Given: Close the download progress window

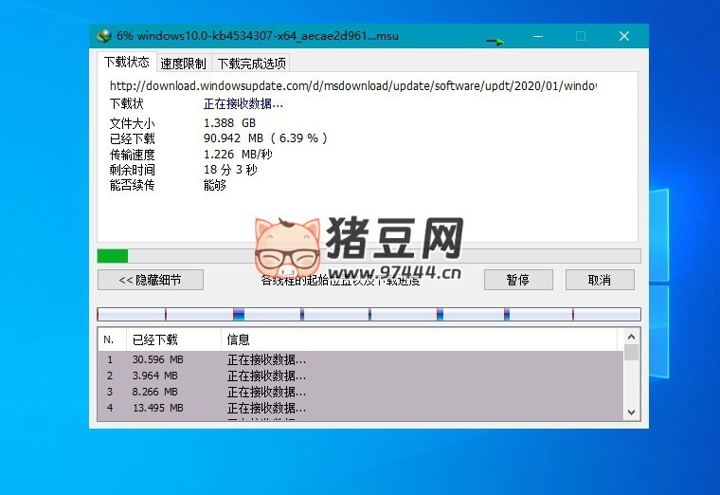Looking at the screenshot, I should click(x=624, y=36).
